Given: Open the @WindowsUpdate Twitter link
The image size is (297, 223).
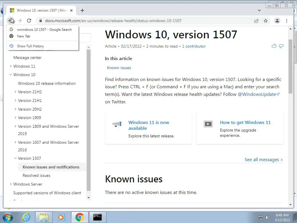Looking at the screenshot, I should pos(258,94).
